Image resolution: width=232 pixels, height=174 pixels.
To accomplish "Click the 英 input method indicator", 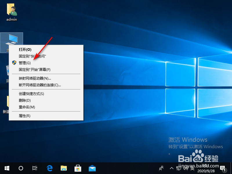I will pyautogui.click(x=192, y=168).
